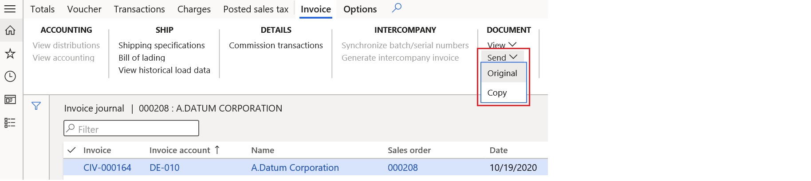Switch to the Options tab
811x181 pixels.
[x=360, y=9]
